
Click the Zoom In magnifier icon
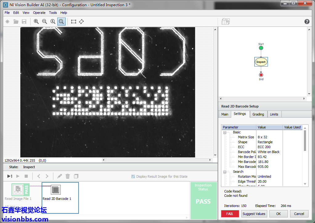coord(36,22)
